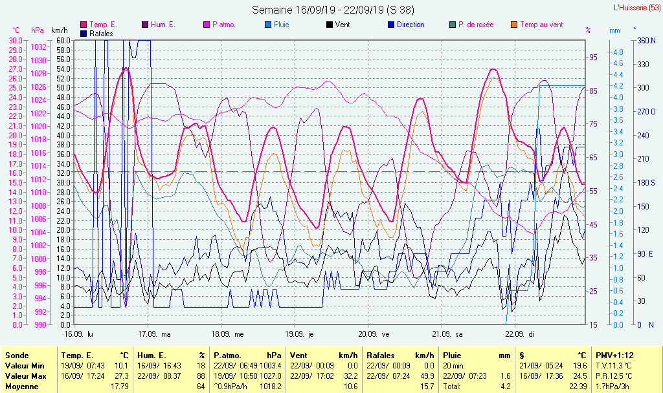Click the Rafales table column header
The height and width of the screenshot is (393, 663).
[x=381, y=356]
